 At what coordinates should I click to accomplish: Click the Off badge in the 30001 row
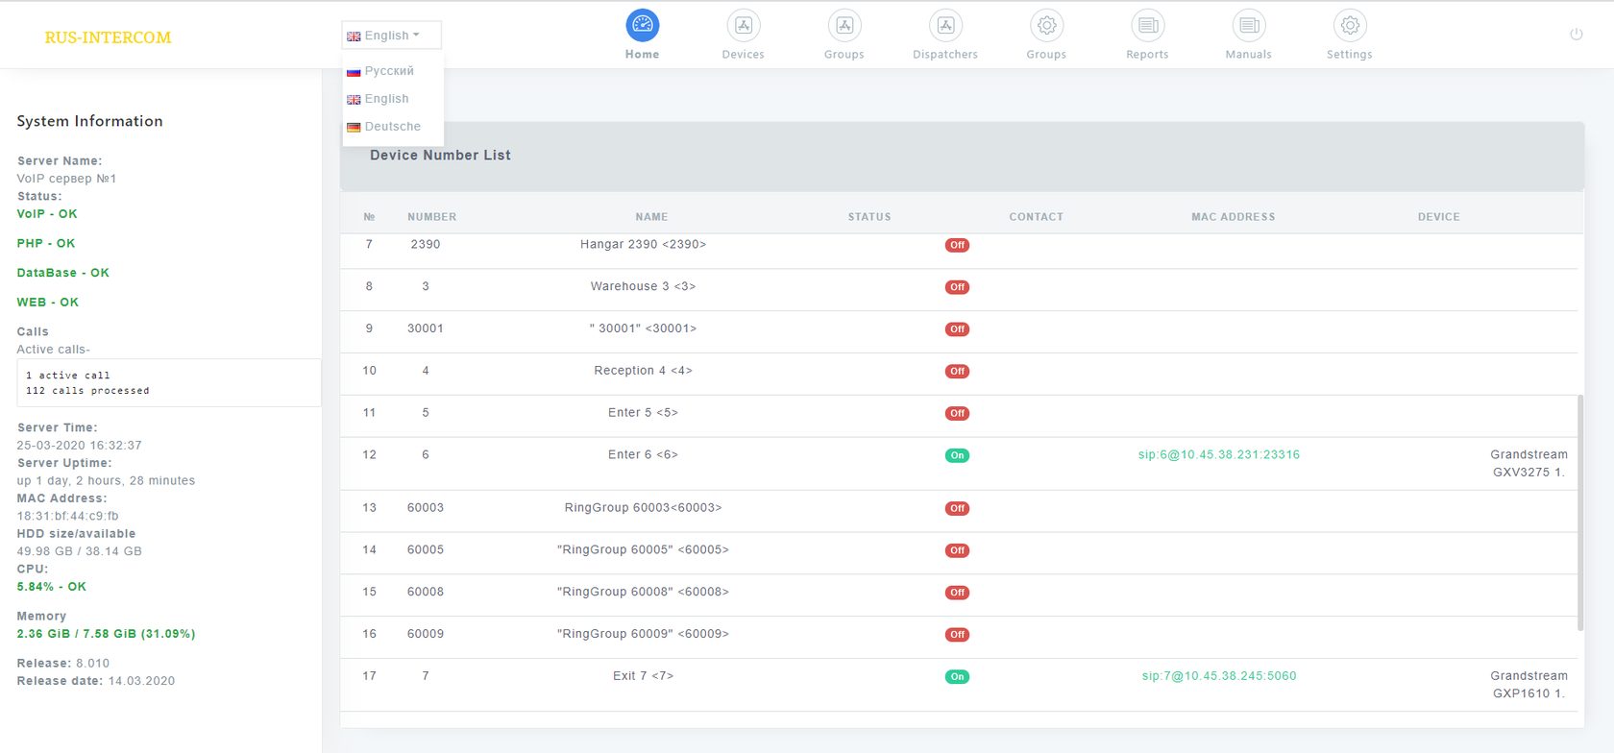click(957, 329)
